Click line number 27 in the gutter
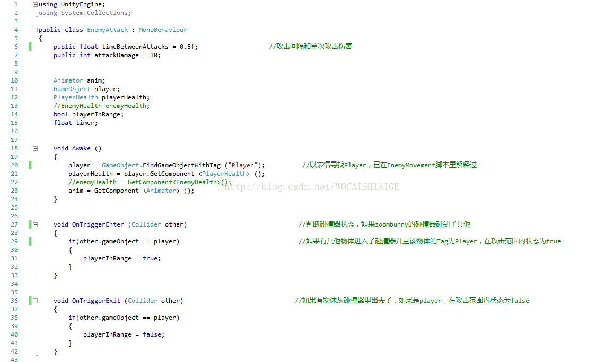613x362 pixels. [14, 224]
